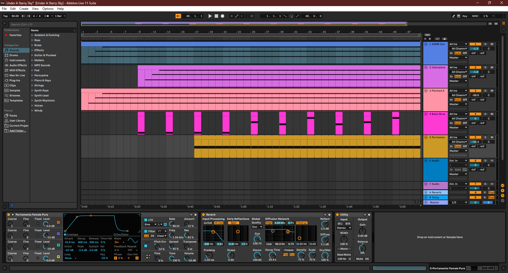508x273 pixels.
Task: Turn off Portamento Female Pure device activator
Action: tap(8, 215)
